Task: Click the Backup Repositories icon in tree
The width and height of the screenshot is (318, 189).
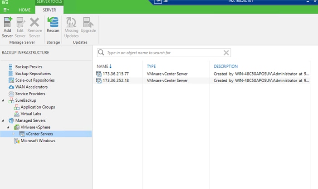Action: click(10, 73)
